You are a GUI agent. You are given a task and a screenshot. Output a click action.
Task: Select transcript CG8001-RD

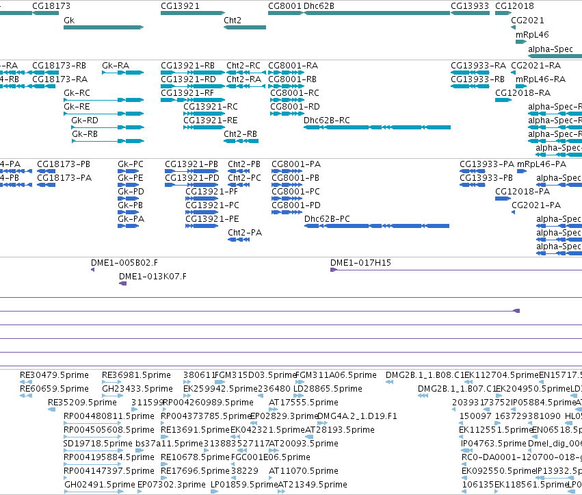287,114
